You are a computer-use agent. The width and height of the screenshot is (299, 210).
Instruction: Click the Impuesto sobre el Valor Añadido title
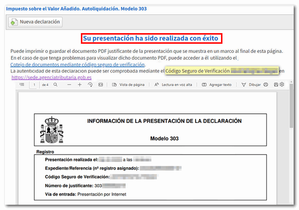(77, 9)
